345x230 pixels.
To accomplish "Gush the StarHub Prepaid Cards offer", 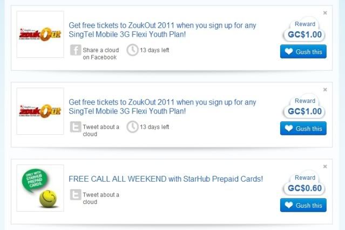I will [x=303, y=205].
